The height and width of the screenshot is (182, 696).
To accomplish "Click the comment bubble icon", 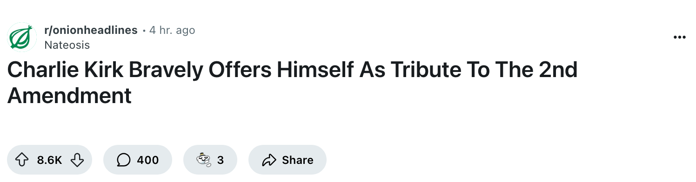I will pos(123,160).
